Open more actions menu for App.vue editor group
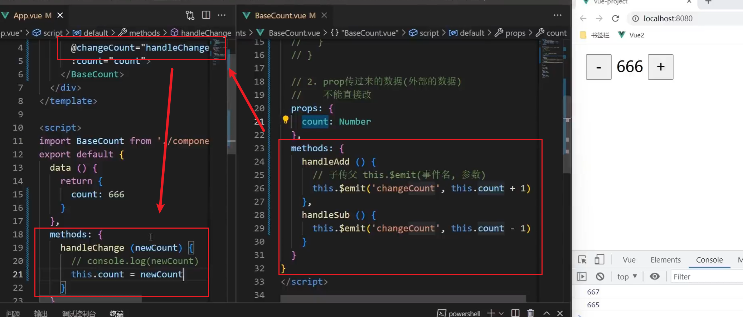The height and width of the screenshot is (317, 743). [222, 15]
